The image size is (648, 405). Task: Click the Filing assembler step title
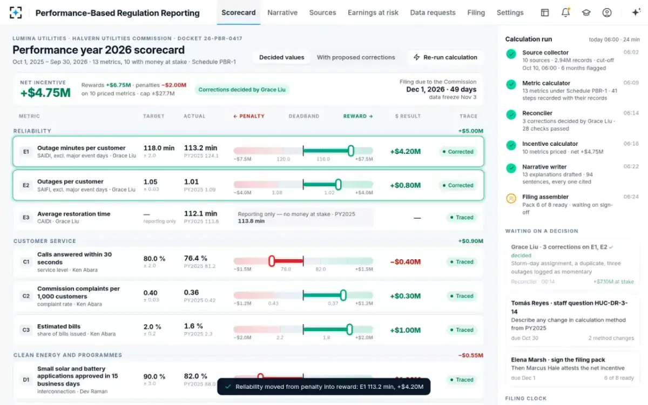(545, 197)
